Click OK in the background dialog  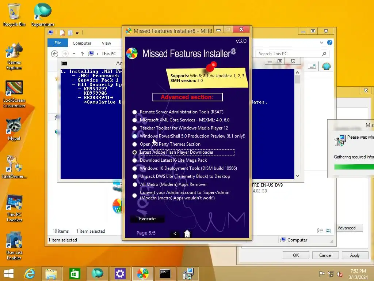coord(296,255)
